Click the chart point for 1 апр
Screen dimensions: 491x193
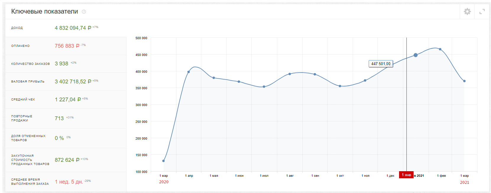click(189, 72)
